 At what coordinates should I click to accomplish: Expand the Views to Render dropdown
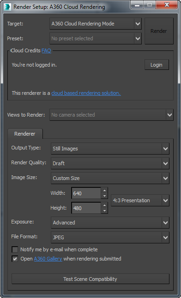coord(111,115)
